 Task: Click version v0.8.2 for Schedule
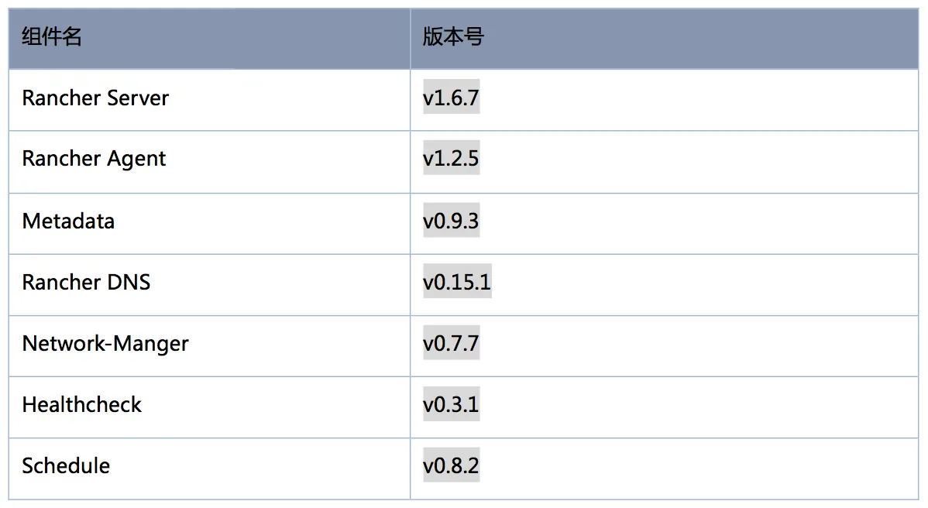451,466
